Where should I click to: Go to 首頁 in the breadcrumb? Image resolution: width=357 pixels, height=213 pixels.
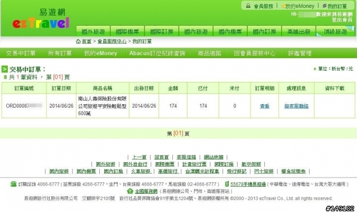[x=86, y=41]
